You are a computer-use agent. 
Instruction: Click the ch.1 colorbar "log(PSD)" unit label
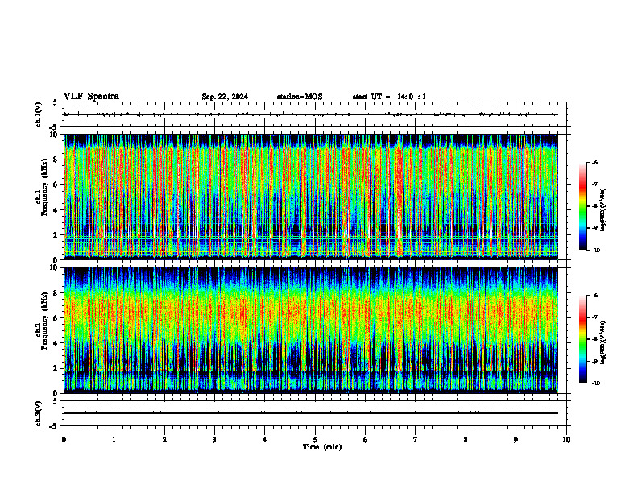[603, 209]
